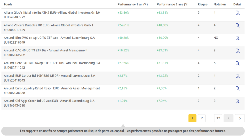Select current page 1 button
This screenshot has width=246, height=137.
(x=192, y=118)
